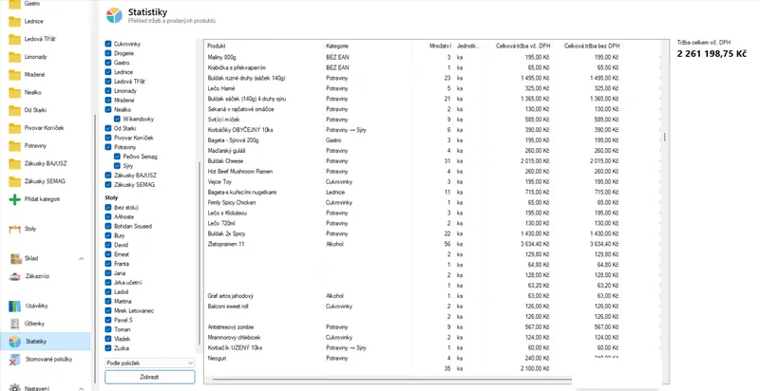The width and height of the screenshot is (760, 391).
Task: Open the Nealko folder icon
Action: point(14,92)
